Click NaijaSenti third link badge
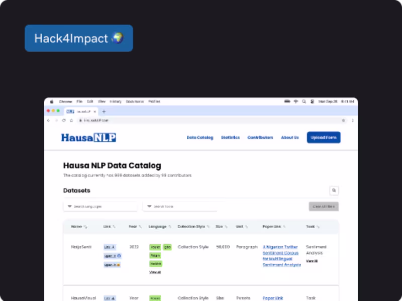 pos(112,265)
